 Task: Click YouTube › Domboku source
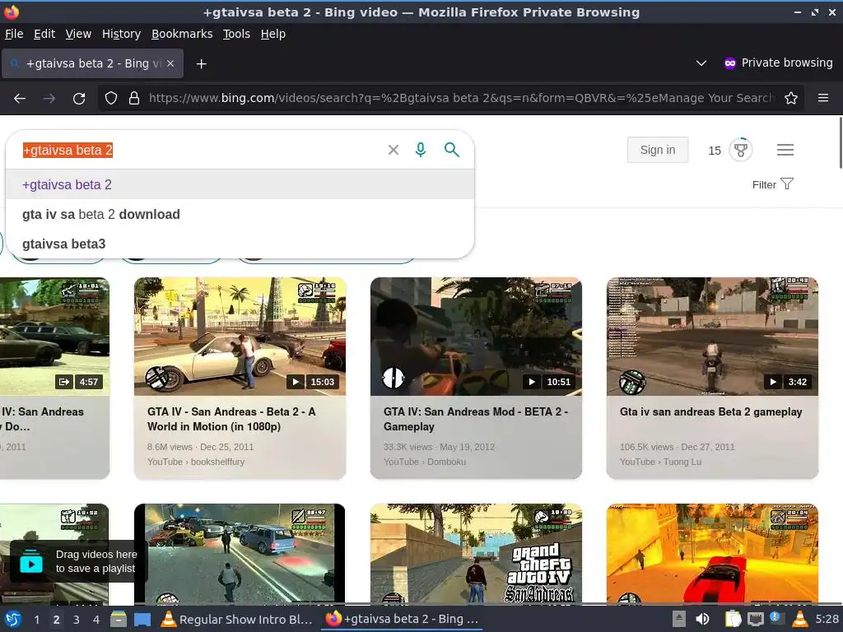425,462
